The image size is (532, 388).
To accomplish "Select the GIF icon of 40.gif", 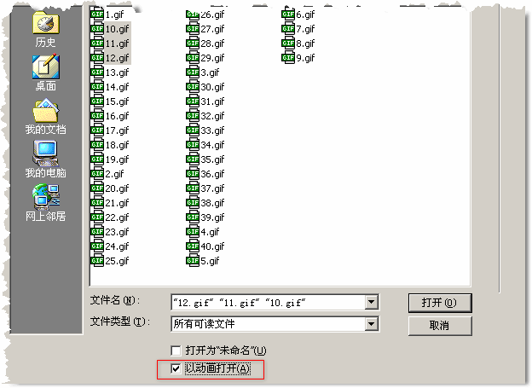I will pos(193,246).
